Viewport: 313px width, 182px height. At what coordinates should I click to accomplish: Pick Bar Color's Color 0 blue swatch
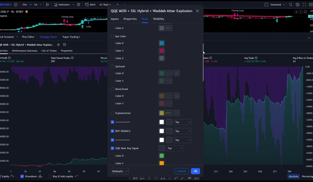tap(162, 43)
